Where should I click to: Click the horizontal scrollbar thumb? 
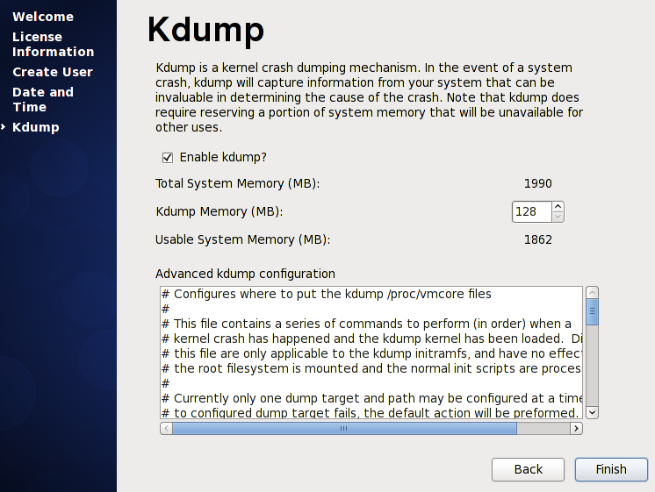(345, 429)
